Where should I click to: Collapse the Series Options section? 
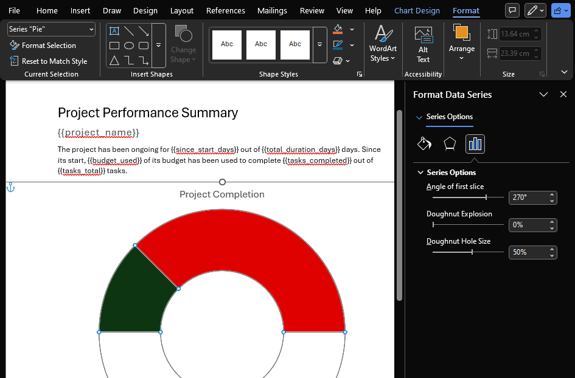coord(420,172)
